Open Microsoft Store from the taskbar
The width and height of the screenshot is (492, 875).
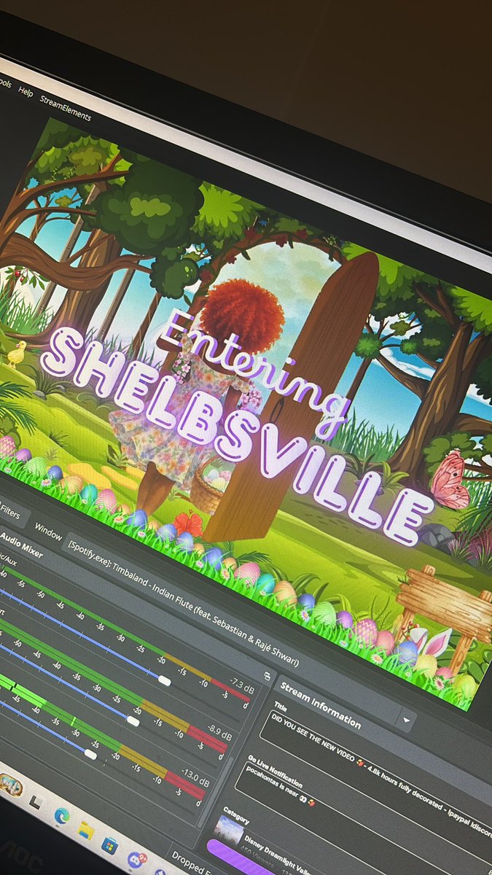109,844
